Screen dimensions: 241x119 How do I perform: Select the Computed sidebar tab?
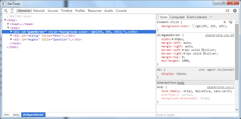pos(177,17)
